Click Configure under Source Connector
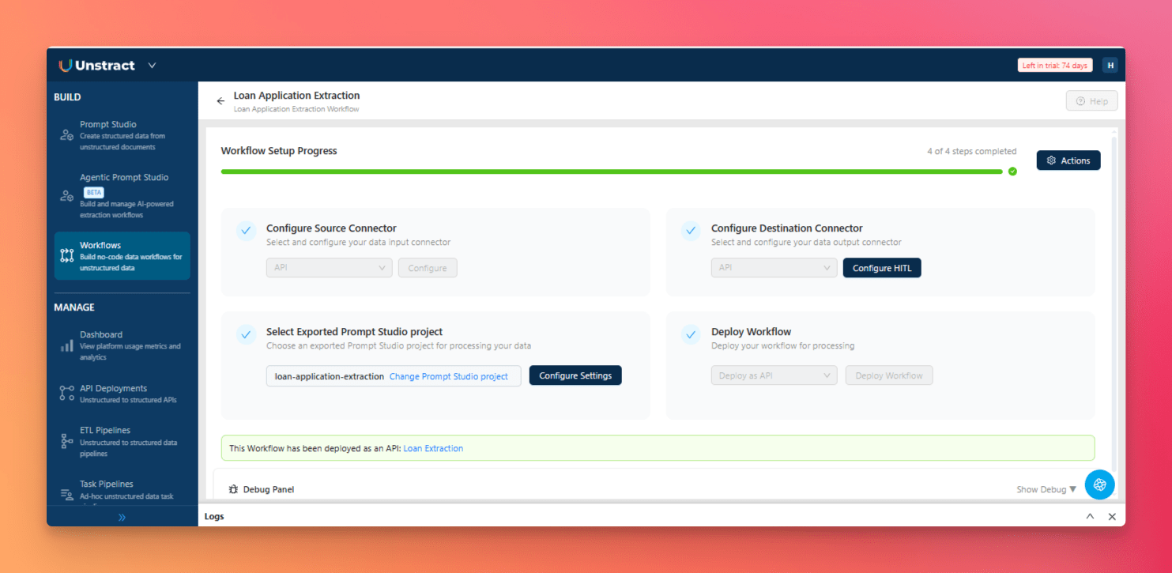The width and height of the screenshot is (1172, 573). point(428,268)
